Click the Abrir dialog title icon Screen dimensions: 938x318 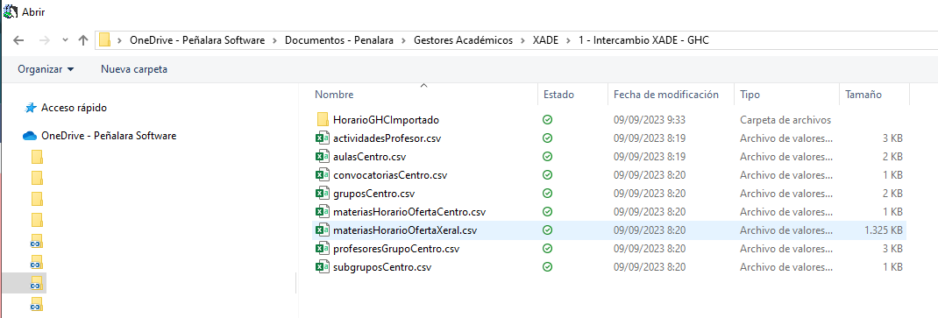[11, 11]
